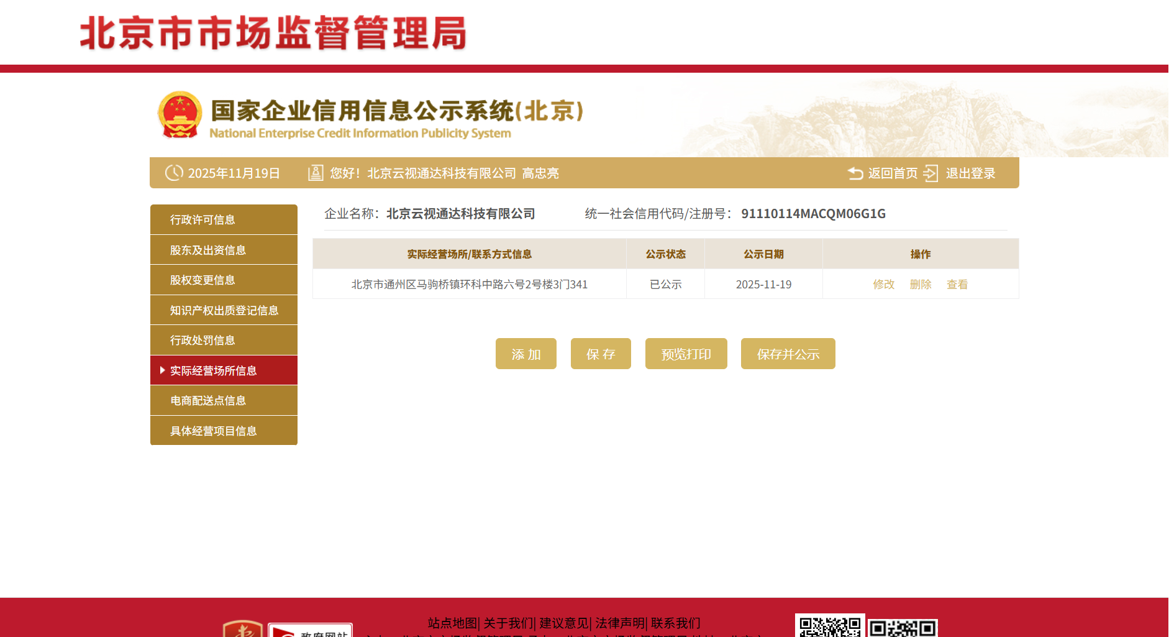Click the 实际经营场所/联系方式信息 column header
1174x637 pixels.
(470, 254)
